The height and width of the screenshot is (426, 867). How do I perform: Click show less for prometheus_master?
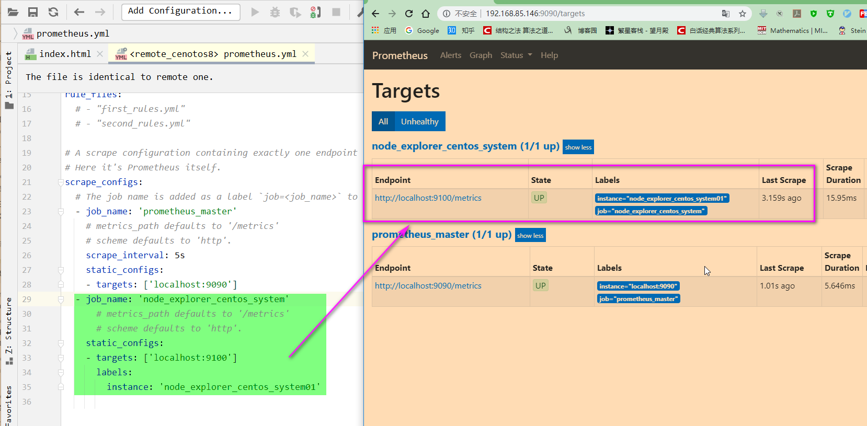[531, 235]
